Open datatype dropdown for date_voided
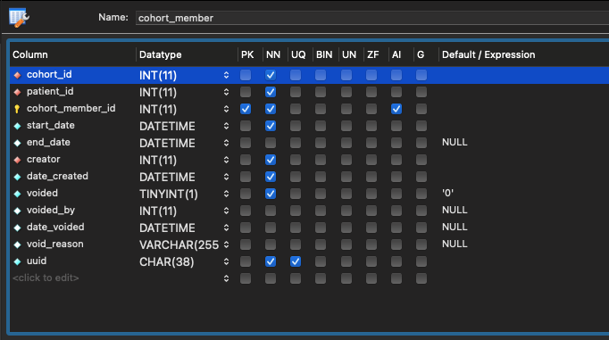 (226, 228)
